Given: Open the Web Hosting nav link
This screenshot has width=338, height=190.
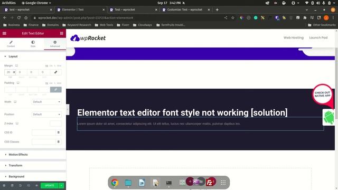Looking at the screenshot, I should coord(294,37).
